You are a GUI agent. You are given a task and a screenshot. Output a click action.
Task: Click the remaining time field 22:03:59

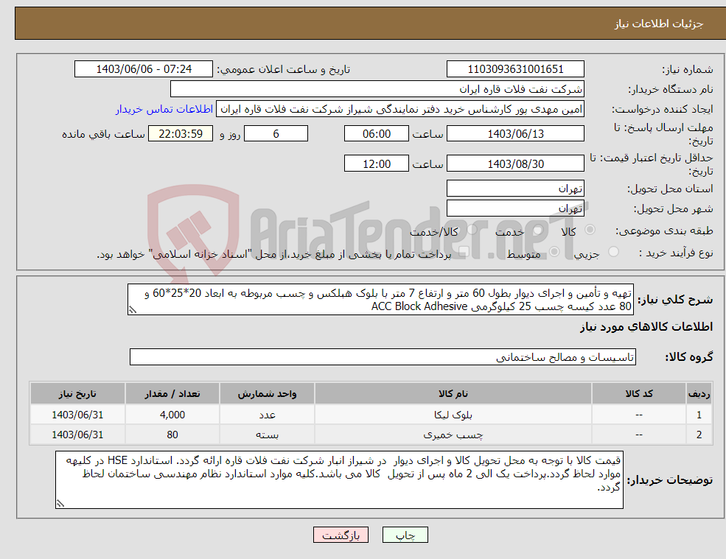181,134
